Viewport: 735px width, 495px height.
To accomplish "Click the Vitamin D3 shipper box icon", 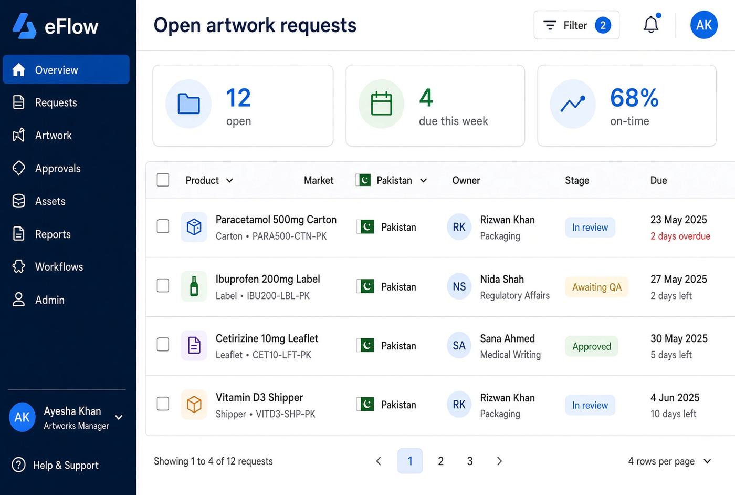I will [x=194, y=405].
